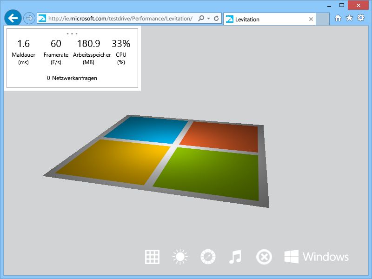Click the orange-red tile of the logo

222,137
